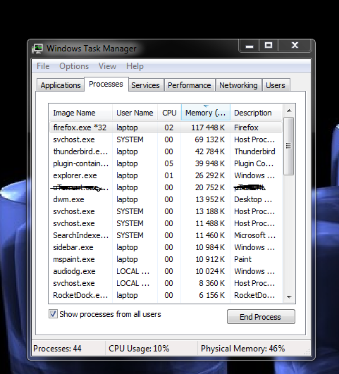Viewport: 339px width, 374px height.
Task: Sort by the Description column header
Action: pyautogui.click(x=256, y=113)
